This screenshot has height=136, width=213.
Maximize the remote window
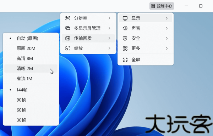click(201, 6)
